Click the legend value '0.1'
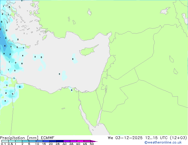Screen dimensions: 188x145 [x=3, y=144]
